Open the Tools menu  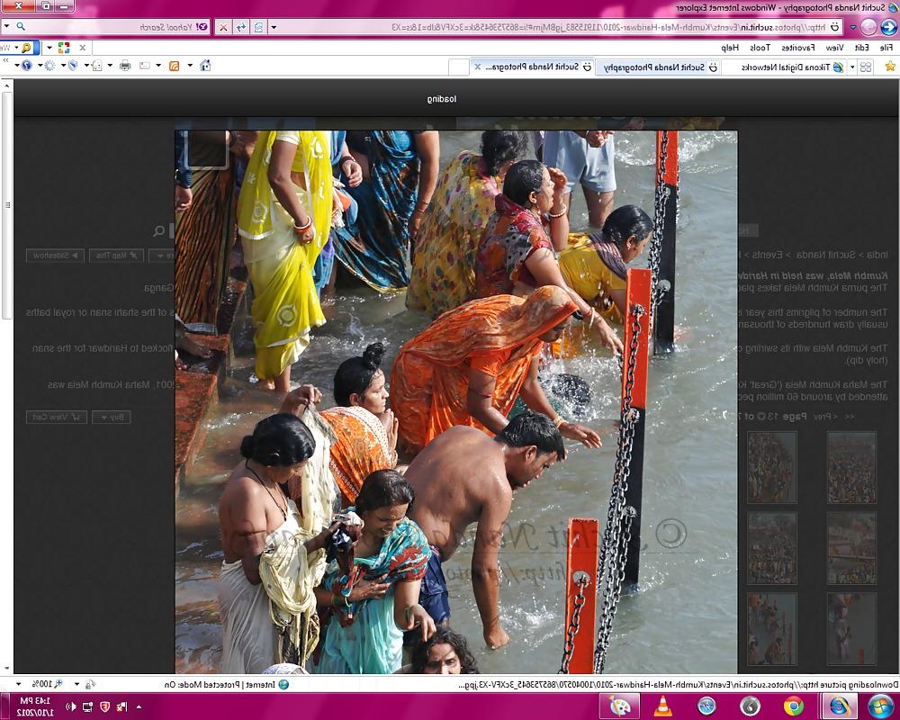click(760, 48)
